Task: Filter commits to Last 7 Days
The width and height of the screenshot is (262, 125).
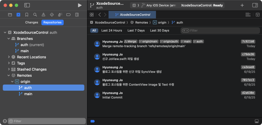Action: pos(136,31)
